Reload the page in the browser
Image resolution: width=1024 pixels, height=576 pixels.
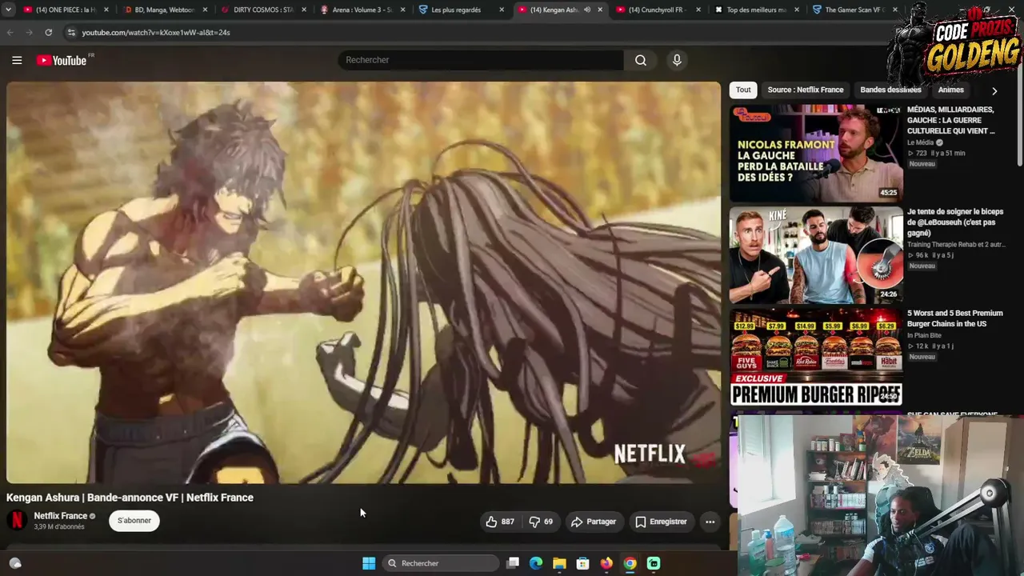(x=48, y=32)
